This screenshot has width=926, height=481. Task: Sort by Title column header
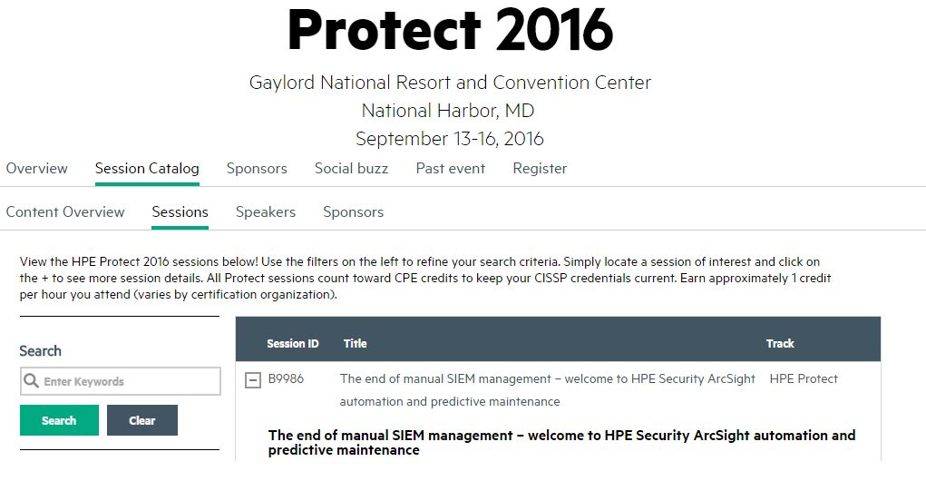coord(355,343)
